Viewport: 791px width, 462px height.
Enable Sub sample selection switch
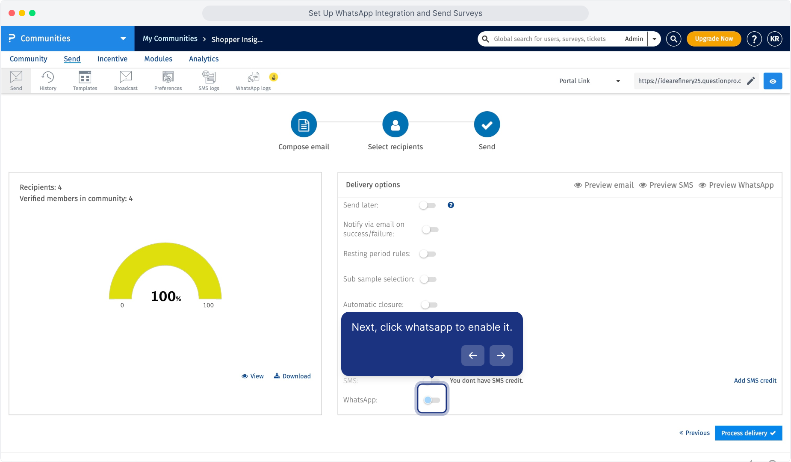428,279
